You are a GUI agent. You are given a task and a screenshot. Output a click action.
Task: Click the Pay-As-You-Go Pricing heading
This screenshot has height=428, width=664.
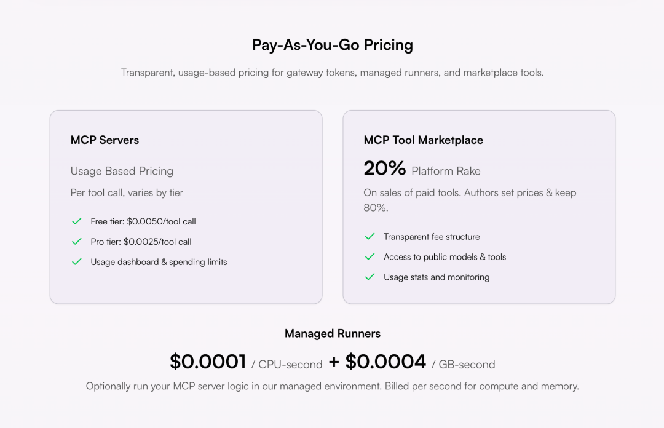(x=332, y=45)
